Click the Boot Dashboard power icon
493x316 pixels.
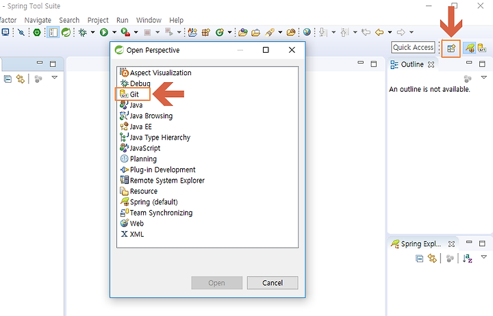coord(37,32)
